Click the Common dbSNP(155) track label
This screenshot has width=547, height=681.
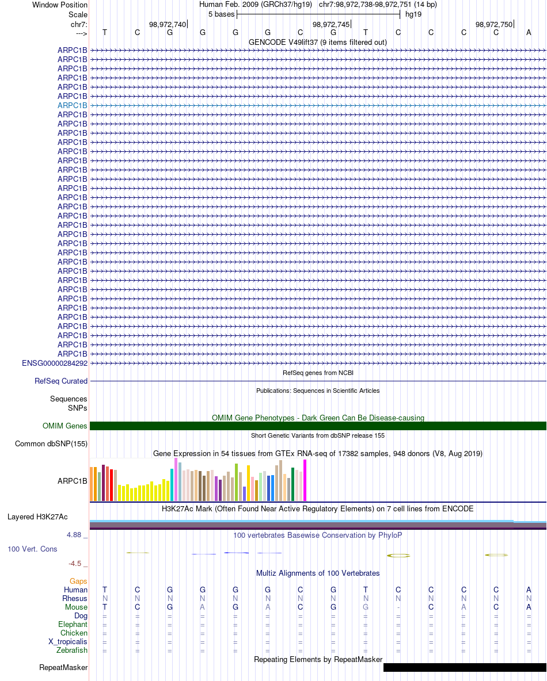click(x=51, y=444)
